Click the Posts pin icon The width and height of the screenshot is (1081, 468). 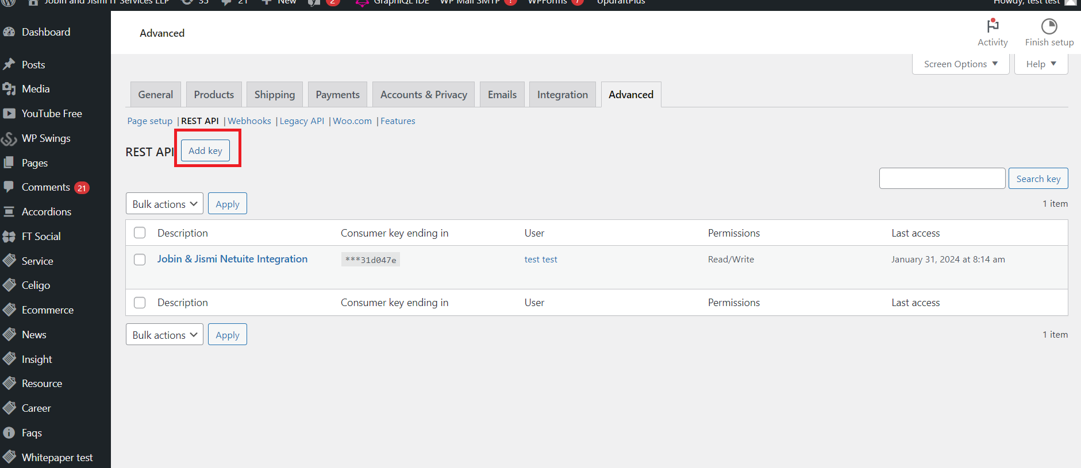click(x=9, y=64)
